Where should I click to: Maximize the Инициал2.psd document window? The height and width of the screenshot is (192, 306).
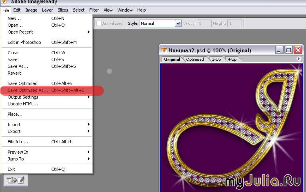(288, 50)
